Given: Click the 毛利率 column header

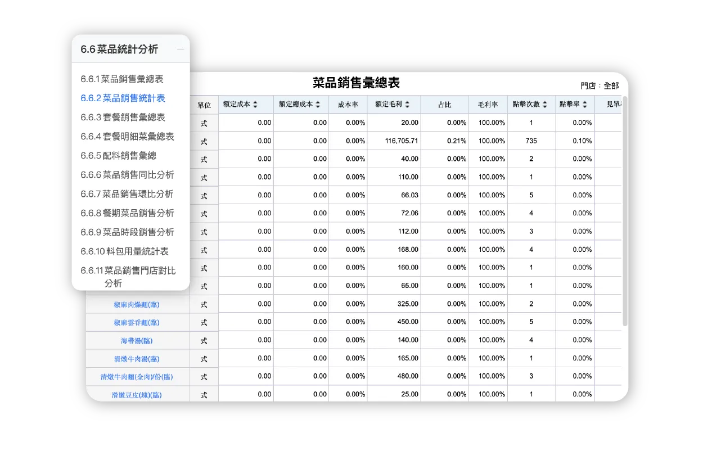Looking at the screenshot, I should [x=488, y=105].
